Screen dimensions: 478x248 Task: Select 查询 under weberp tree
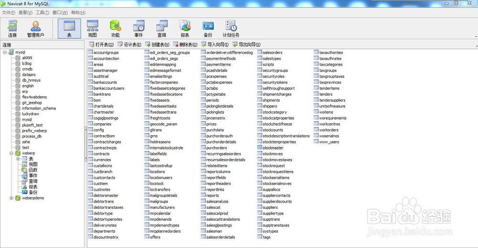(33, 181)
